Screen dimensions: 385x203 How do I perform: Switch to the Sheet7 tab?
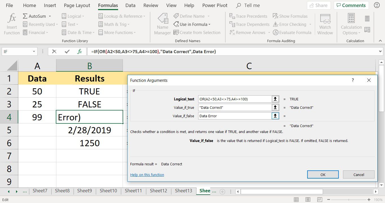[x=40, y=191]
